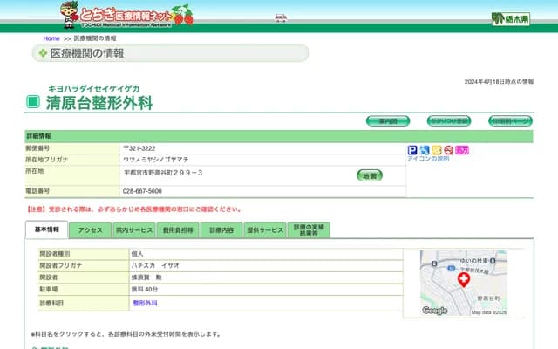Open the 診療内容 tab

point(221,230)
